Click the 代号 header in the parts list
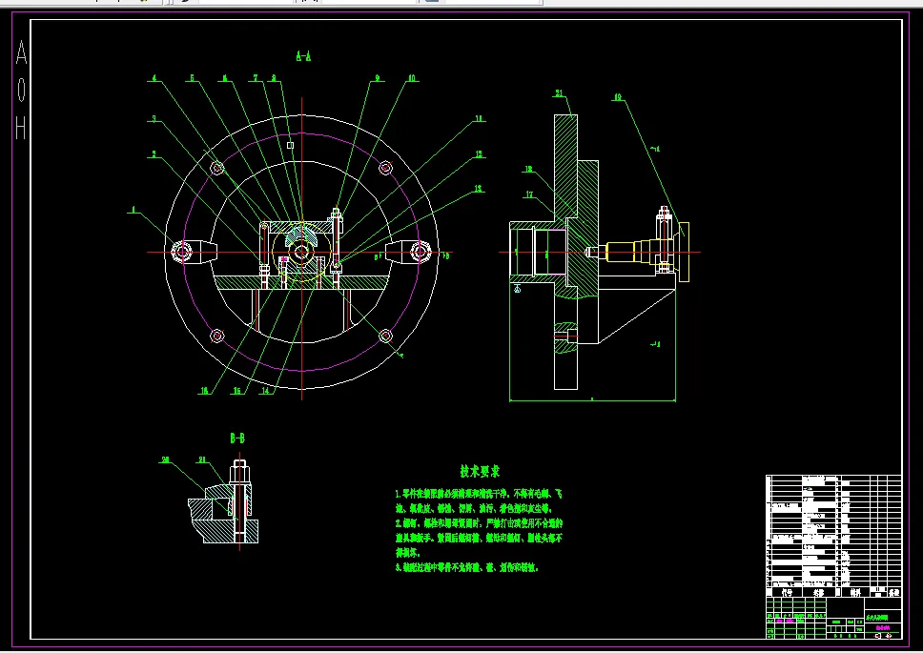The width and height of the screenshot is (923, 653). point(787,592)
